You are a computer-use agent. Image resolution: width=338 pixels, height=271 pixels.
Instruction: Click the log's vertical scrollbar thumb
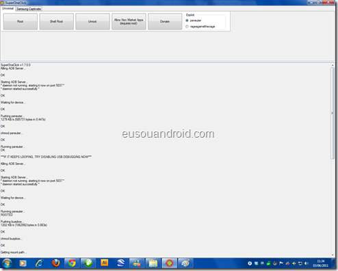click(333, 113)
